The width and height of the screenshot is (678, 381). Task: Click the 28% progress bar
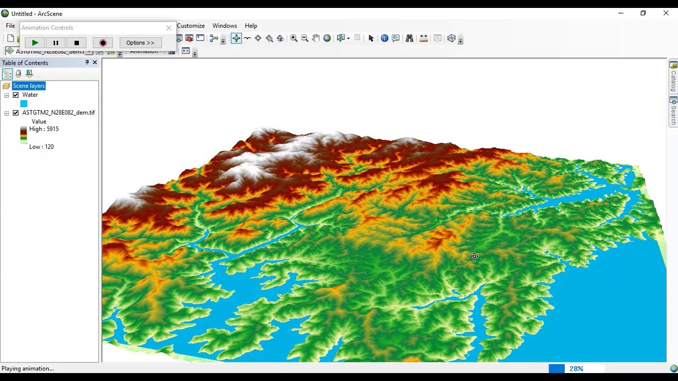click(x=576, y=368)
